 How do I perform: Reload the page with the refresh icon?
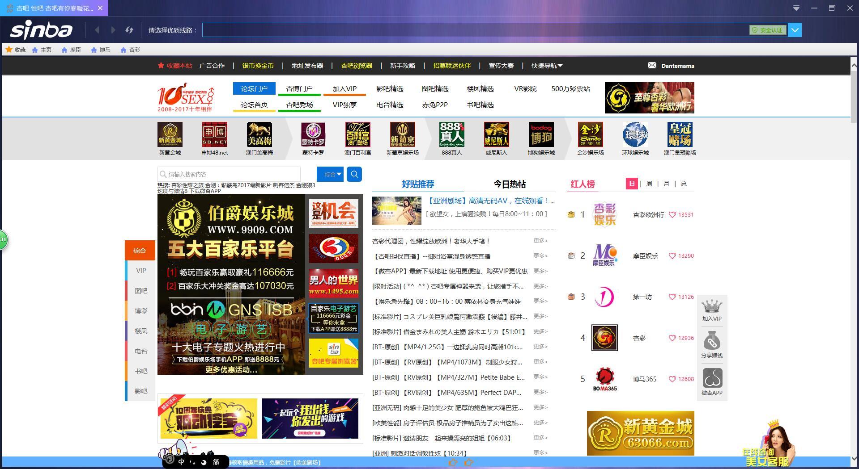click(x=129, y=30)
